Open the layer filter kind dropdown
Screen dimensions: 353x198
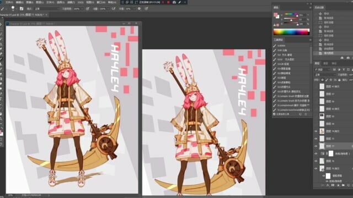(x=323, y=69)
